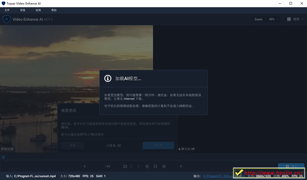Pause the video playback
307x180 pixels.
(x=155, y=167)
